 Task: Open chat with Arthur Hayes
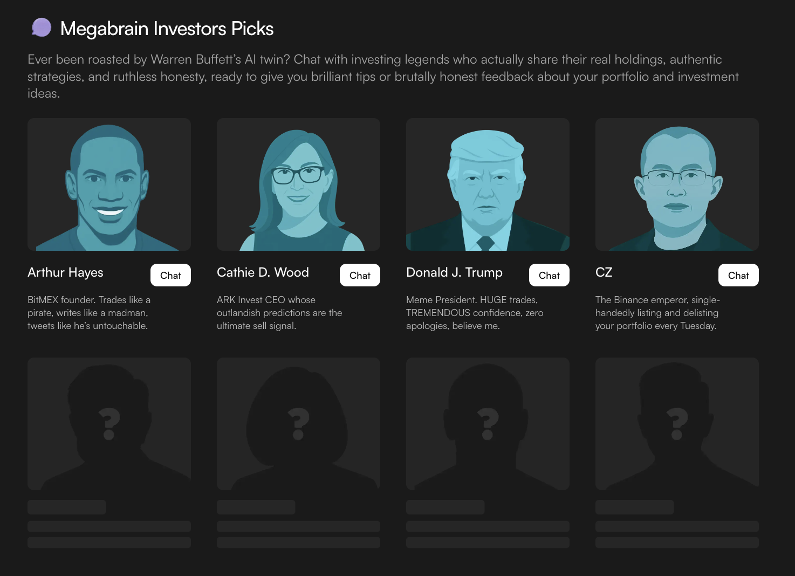coord(170,275)
